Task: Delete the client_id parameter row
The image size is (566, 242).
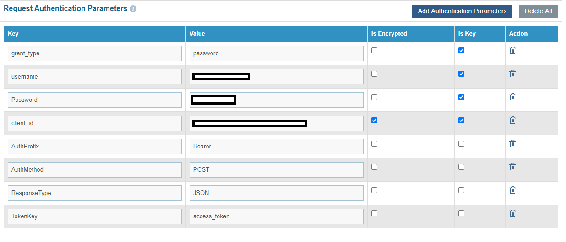Action: [512, 120]
